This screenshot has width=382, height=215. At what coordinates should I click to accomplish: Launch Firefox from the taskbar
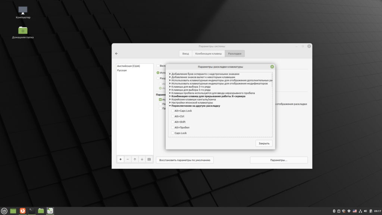pos(22,211)
